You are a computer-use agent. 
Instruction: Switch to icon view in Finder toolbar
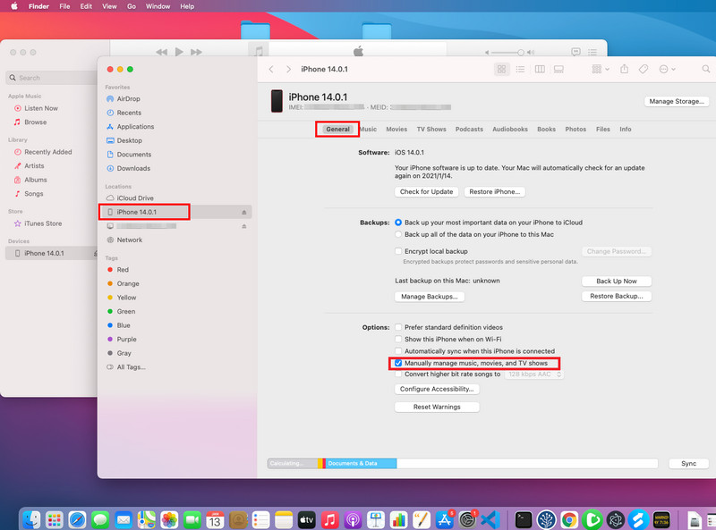tap(501, 69)
